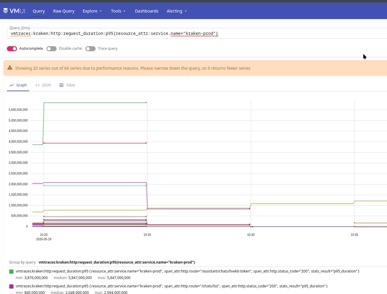This screenshot has height=294, width=387.
Task: Click the green line's endpoint dot at 10:25
Action: tap(146, 103)
